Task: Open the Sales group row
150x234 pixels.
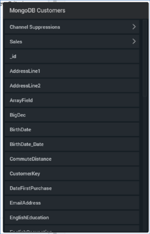Action: click(72, 42)
